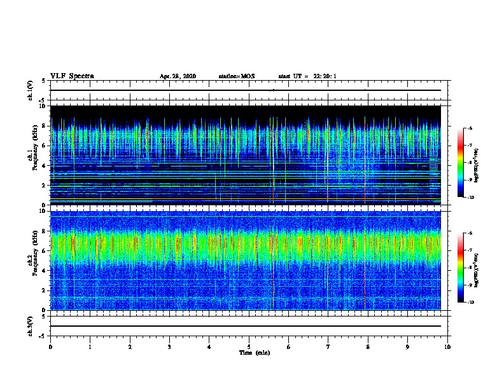Click the "VLF Spectra" plot title
This screenshot has height=389, width=504.
(73, 76)
